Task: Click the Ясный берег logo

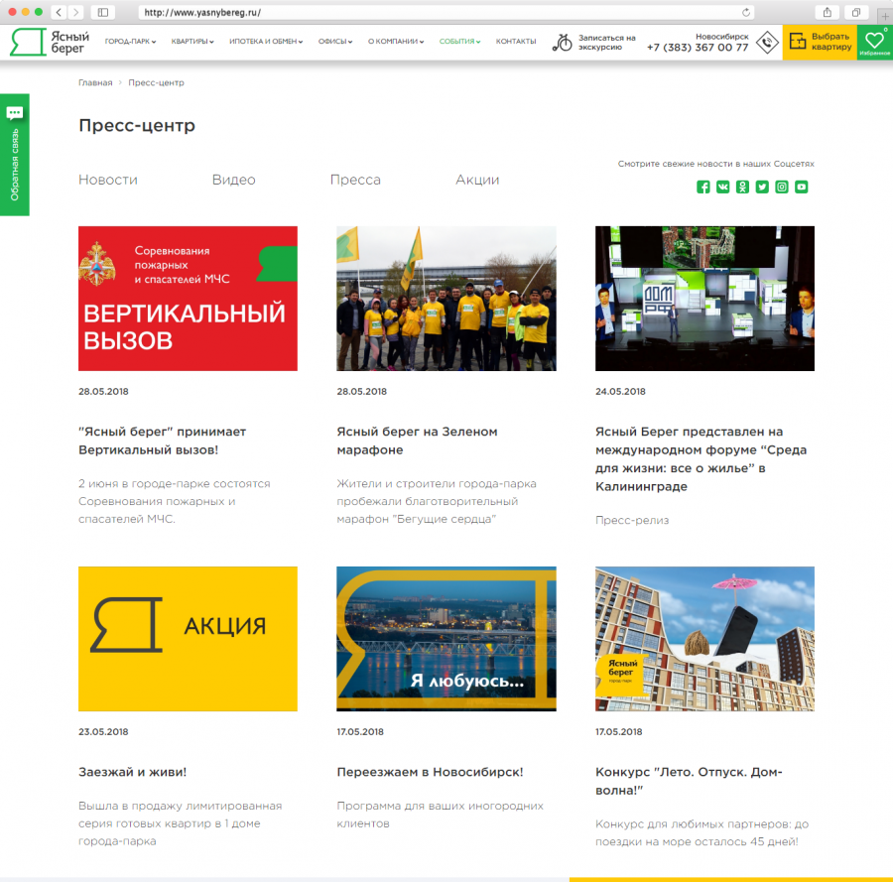Action: pyautogui.click(x=51, y=42)
